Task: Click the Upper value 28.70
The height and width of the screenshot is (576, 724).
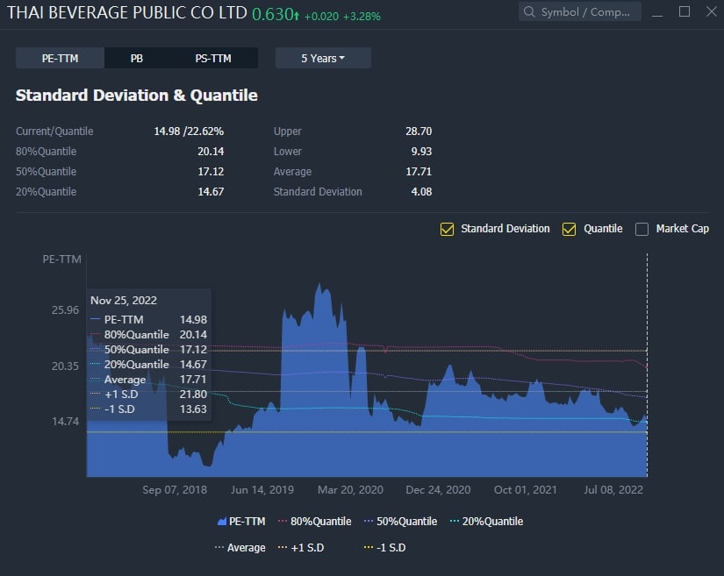Action: pos(419,131)
